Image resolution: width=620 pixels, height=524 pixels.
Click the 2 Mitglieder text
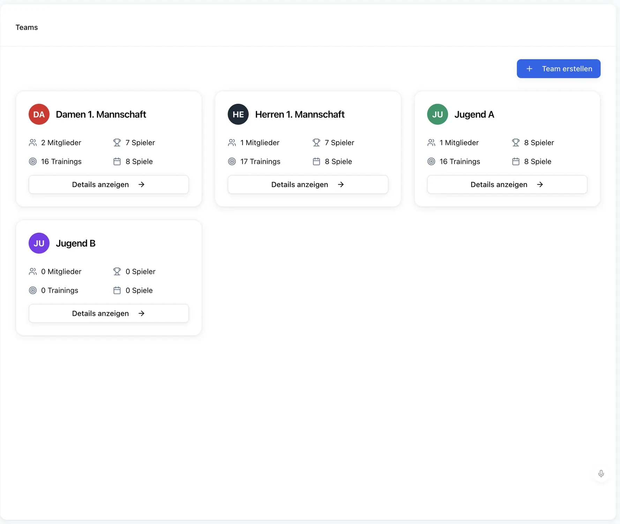coord(61,143)
